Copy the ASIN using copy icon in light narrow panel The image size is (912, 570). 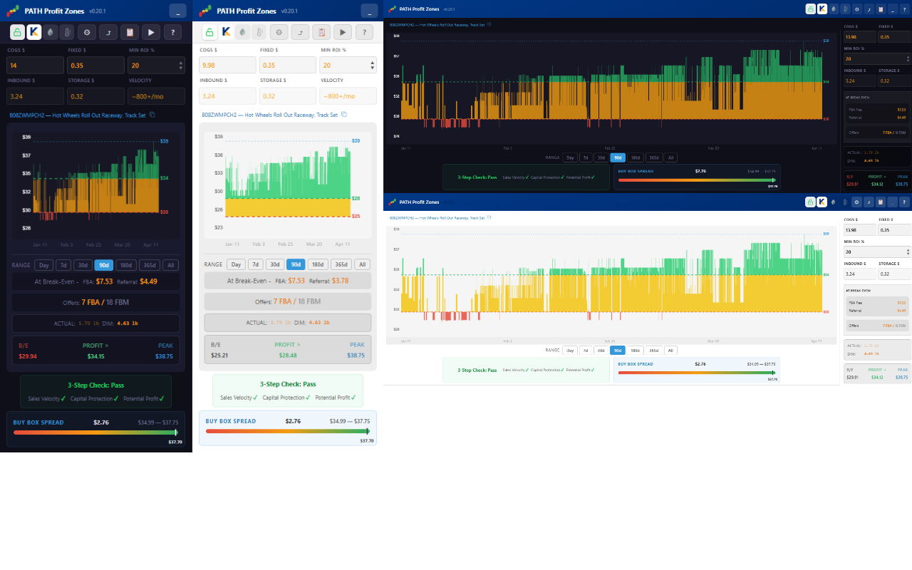344,115
